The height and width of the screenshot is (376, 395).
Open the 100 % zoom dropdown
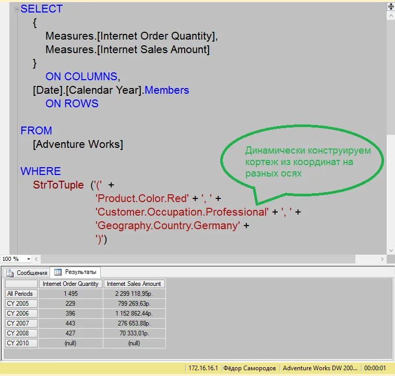point(28,259)
